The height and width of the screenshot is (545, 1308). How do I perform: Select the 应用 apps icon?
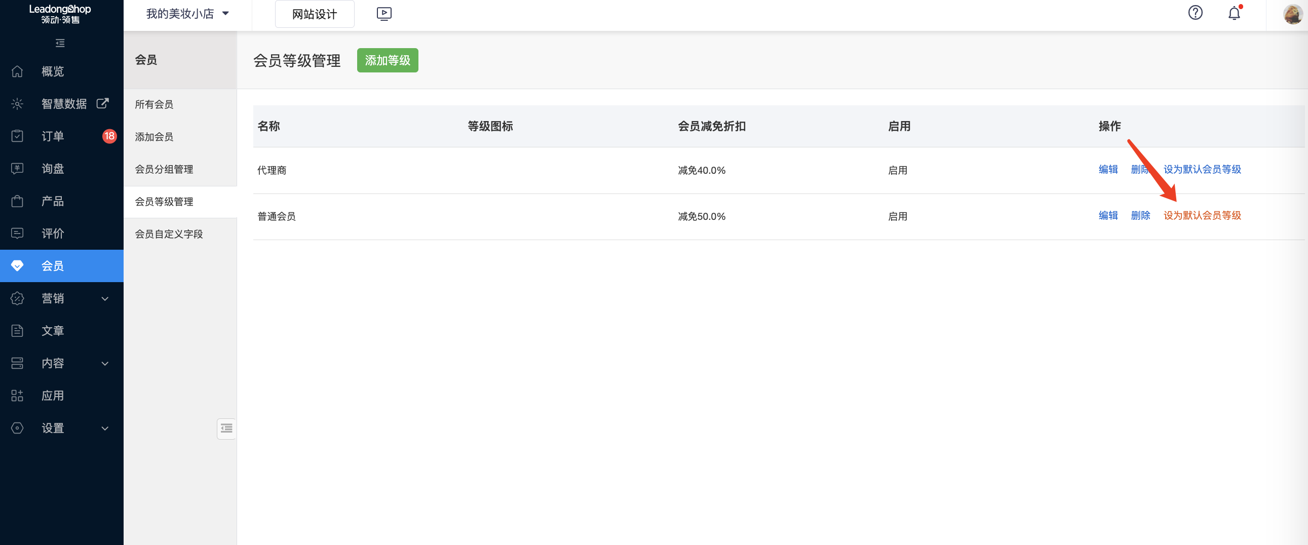[x=17, y=395]
